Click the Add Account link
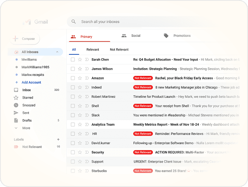This screenshot has width=248, height=187. tap(31, 82)
